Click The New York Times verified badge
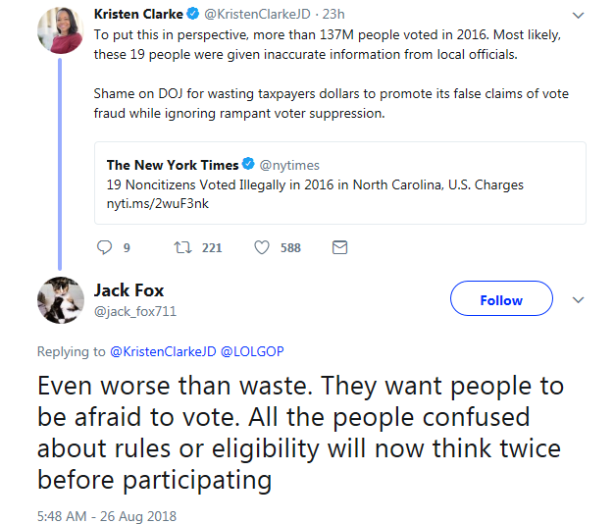614x524 pixels. tap(249, 165)
